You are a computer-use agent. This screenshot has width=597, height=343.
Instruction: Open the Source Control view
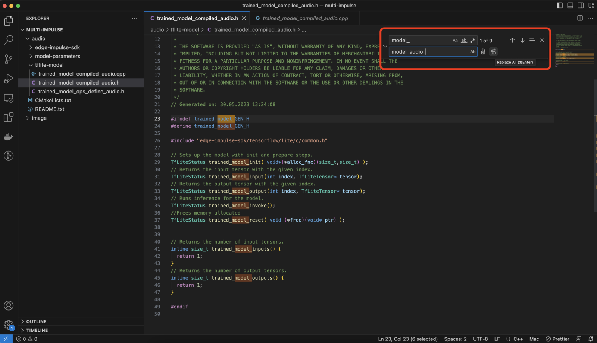coord(8,59)
